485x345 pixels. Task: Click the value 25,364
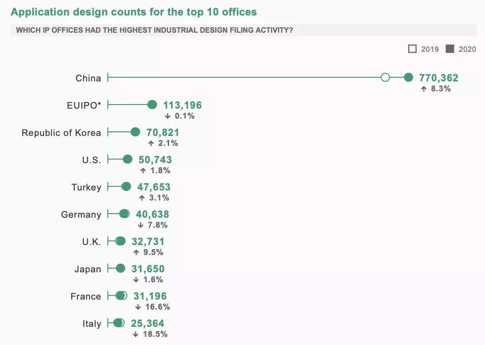tap(147, 323)
